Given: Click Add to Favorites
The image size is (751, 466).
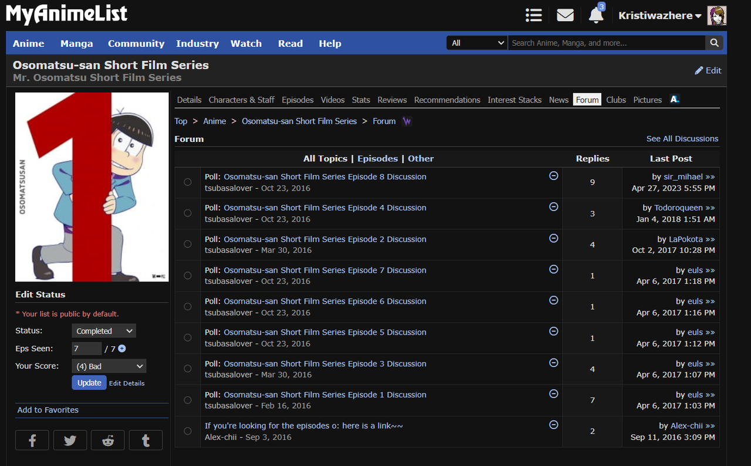Looking at the screenshot, I should click(48, 410).
